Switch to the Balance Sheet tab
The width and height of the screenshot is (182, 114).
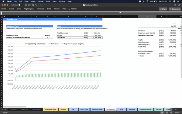pyautogui.click(x=97, y=109)
